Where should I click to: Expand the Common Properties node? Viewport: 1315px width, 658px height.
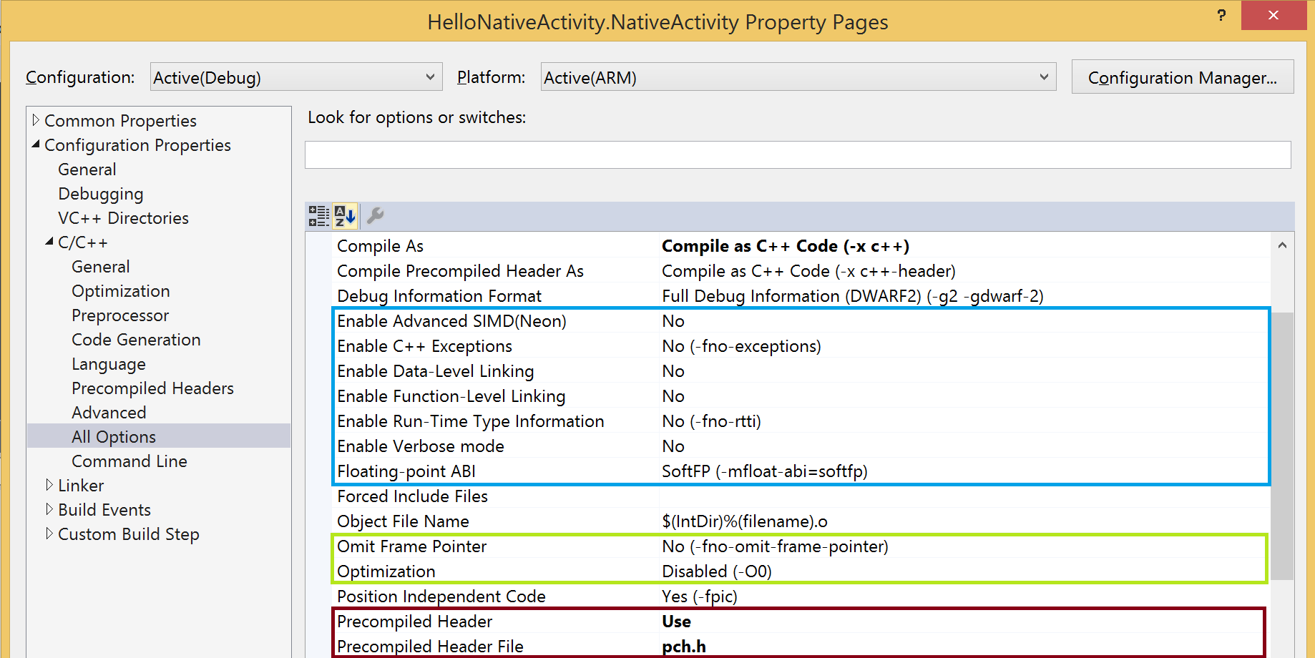pyautogui.click(x=36, y=120)
